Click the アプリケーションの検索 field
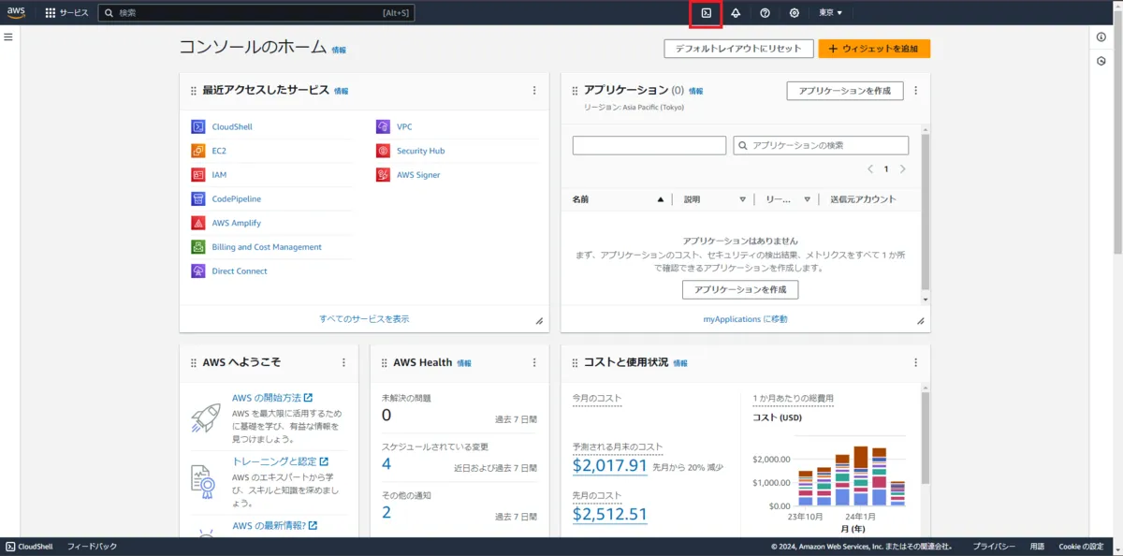This screenshot has width=1123, height=556. tap(821, 145)
